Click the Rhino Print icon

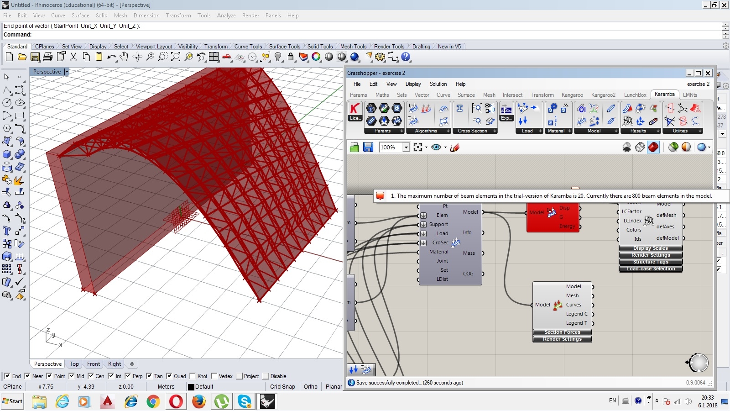coord(47,57)
